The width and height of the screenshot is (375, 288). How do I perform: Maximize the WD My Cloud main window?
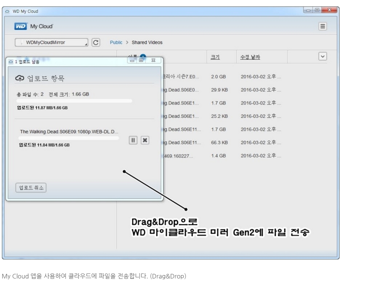point(317,10)
